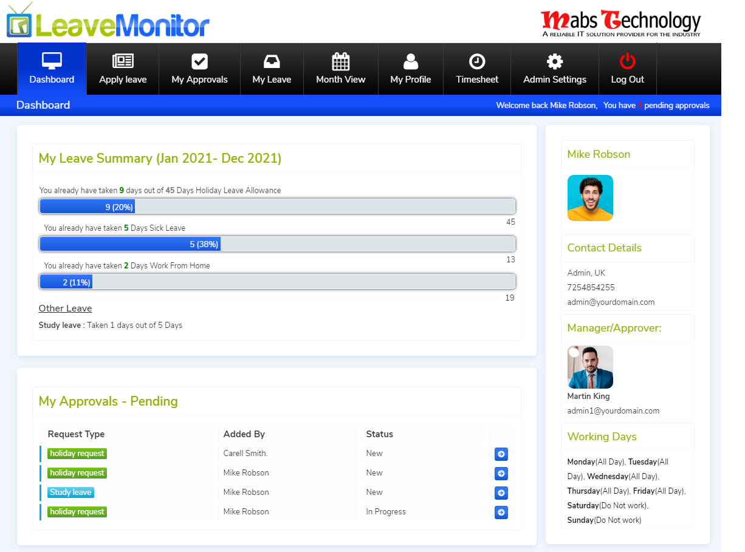Open Admin Settings via the gear icon
Screen dimensions: 745x552
tap(554, 60)
